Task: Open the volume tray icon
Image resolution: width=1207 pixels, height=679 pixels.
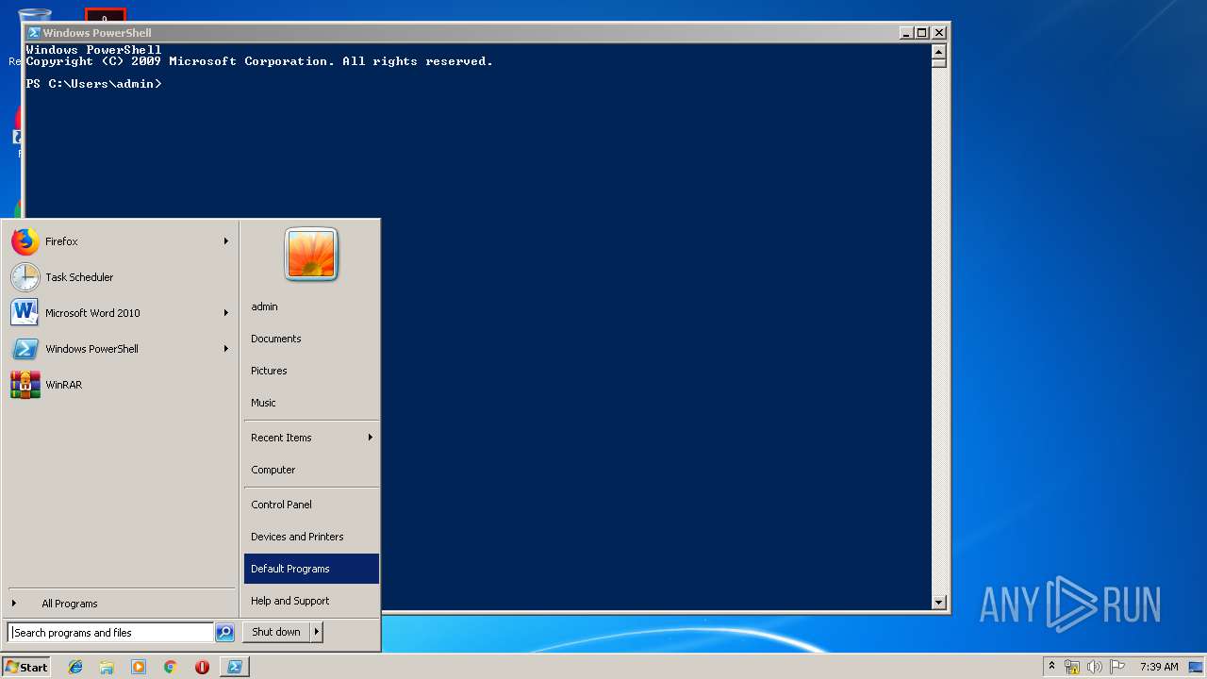Action: click(1095, 667)
